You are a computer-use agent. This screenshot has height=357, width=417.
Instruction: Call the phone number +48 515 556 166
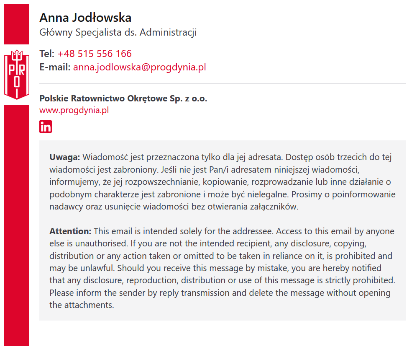(95, 54)
